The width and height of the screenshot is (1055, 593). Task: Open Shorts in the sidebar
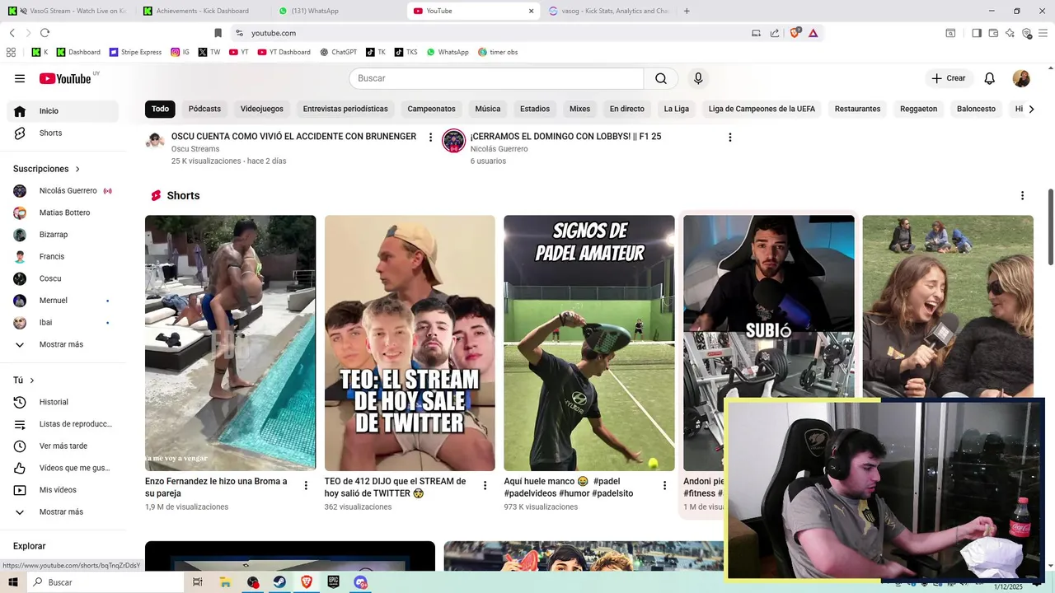(63, 133)
